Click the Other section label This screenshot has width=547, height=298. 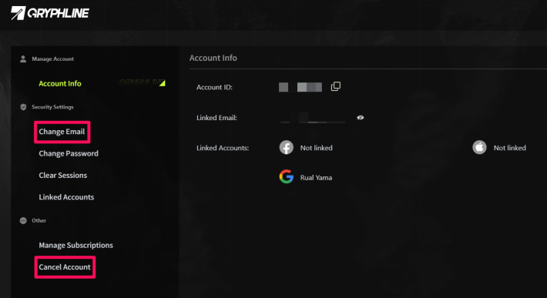(x=39, y=221)
